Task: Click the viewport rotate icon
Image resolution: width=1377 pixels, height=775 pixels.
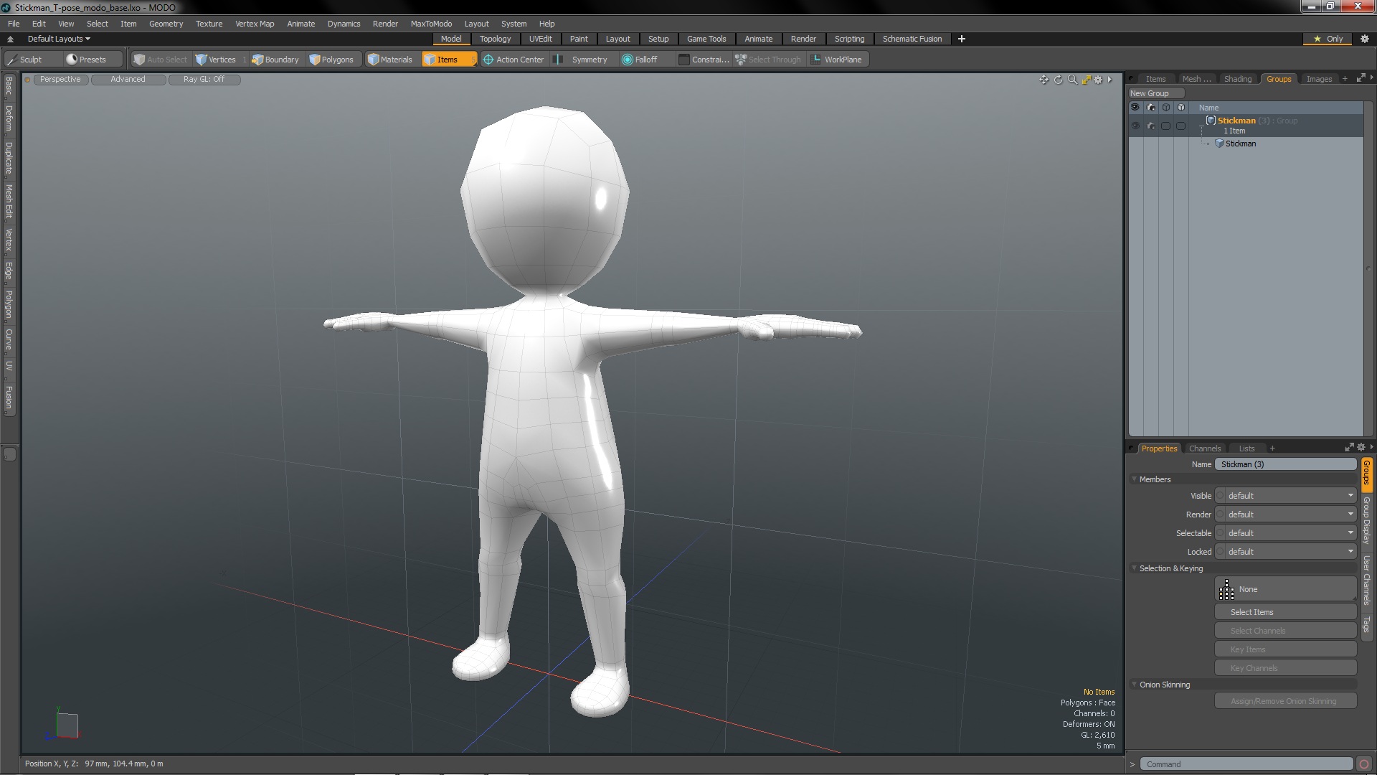Action: click(1058, 80)
